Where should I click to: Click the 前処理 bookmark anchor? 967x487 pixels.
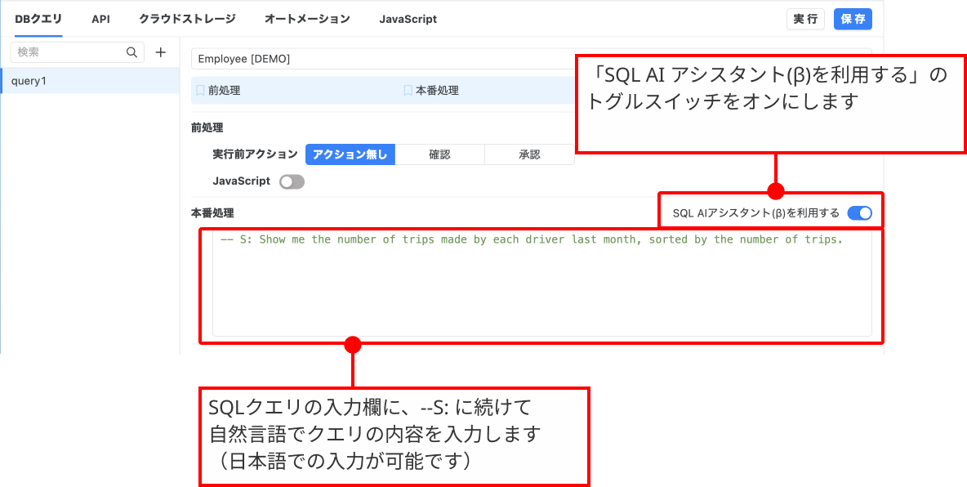click(219, 91)
